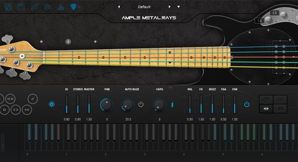Screen dimensions: 298x162
Task: Open the mixer sliders icon in top bar
Action: pos(35,7)
